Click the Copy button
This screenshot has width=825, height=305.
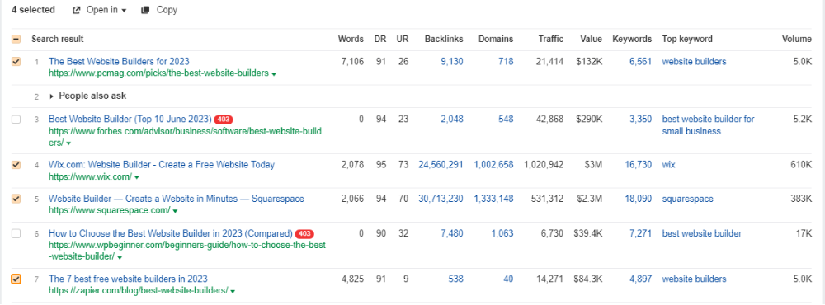(159, 10)
